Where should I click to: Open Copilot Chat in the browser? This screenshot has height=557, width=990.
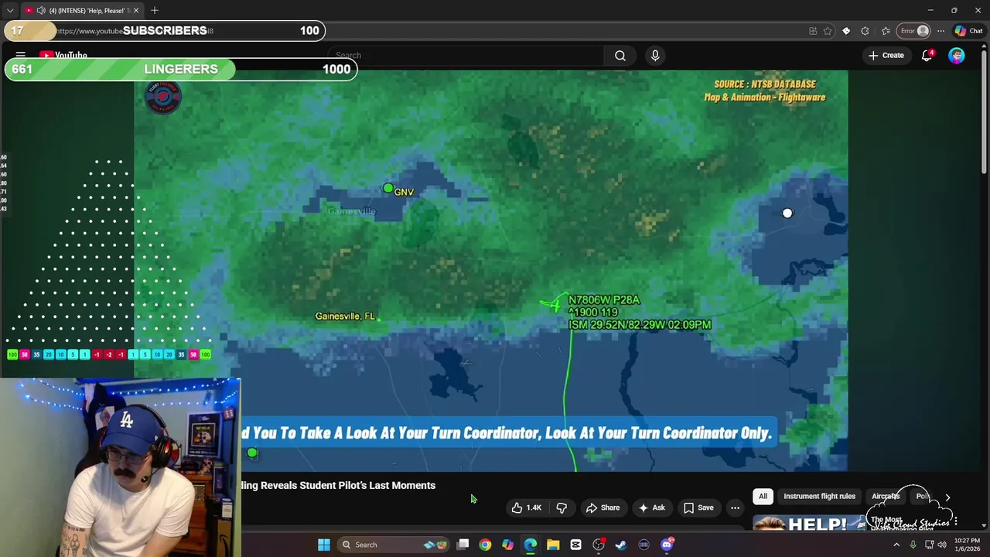[968, 31]
